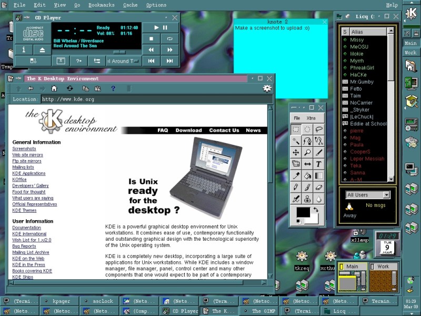
Task: Expand the All Users dropdown in Licq
Action: click(x=386, y=195)
